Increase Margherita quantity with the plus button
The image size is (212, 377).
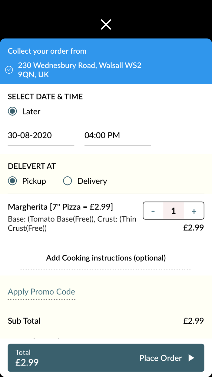194,211
